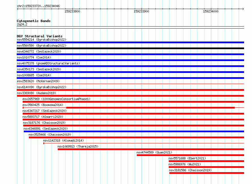Screen dimensions: 252x184
Task: Open nsv5893717 (Almarri2020) variant
Action: pyautogui.click(x=43, y=117)
